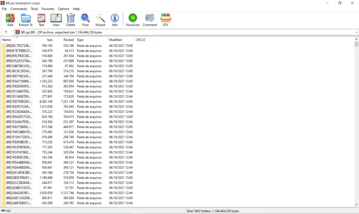
Task: Start VirusScan on the archive
Action: tap(133, 20)
